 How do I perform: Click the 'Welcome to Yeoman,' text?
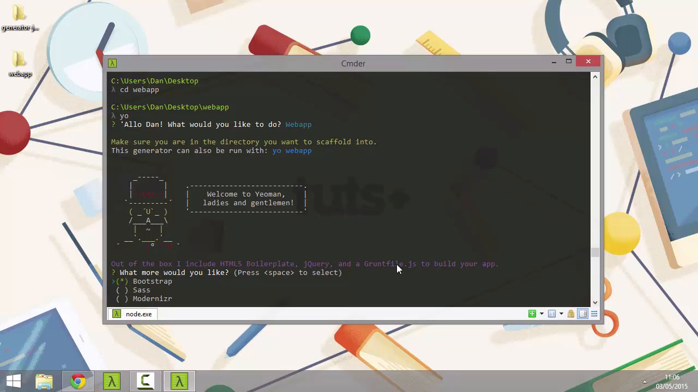(246, 194)
